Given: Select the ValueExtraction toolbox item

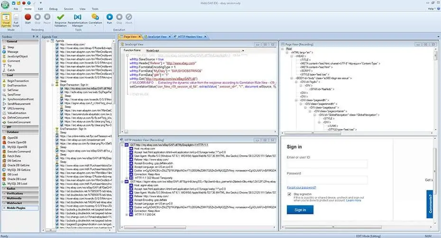Looking at the screenshot, I should point(17,113).
